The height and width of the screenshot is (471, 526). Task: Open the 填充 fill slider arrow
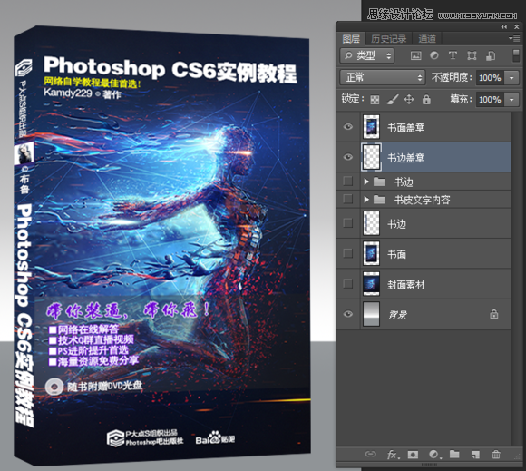[511, 100]
